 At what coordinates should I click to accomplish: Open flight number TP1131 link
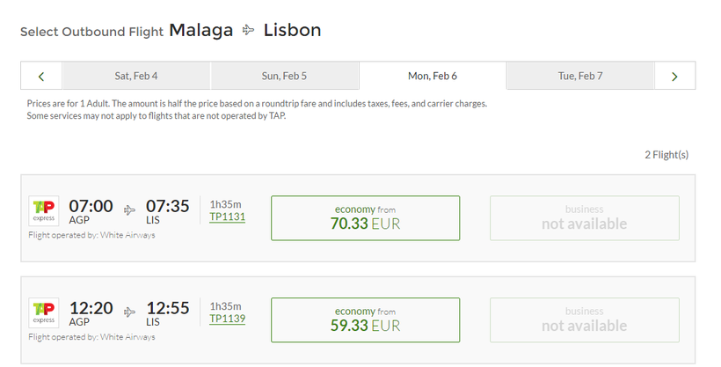tap(227, 217)
